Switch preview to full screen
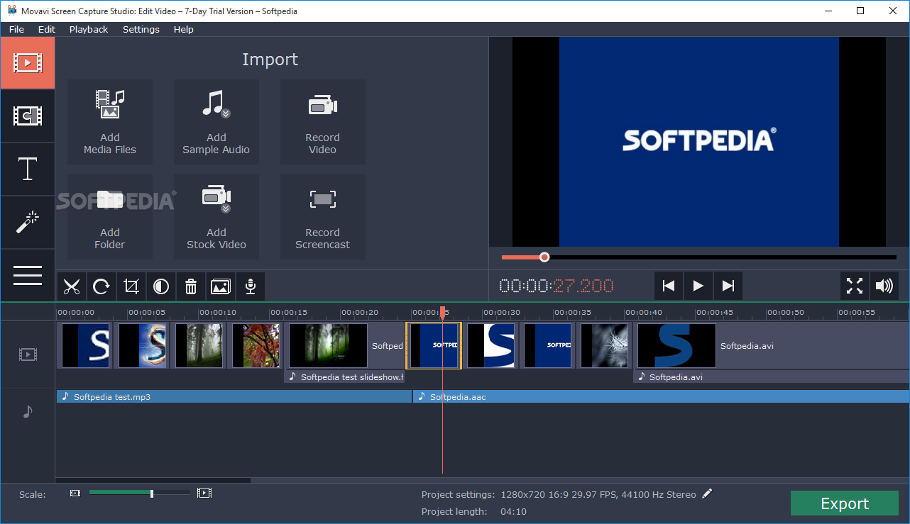 [855, 286]
